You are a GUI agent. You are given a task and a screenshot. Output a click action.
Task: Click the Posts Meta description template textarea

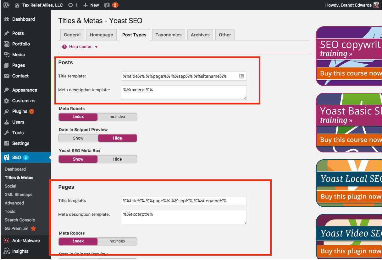184,93
